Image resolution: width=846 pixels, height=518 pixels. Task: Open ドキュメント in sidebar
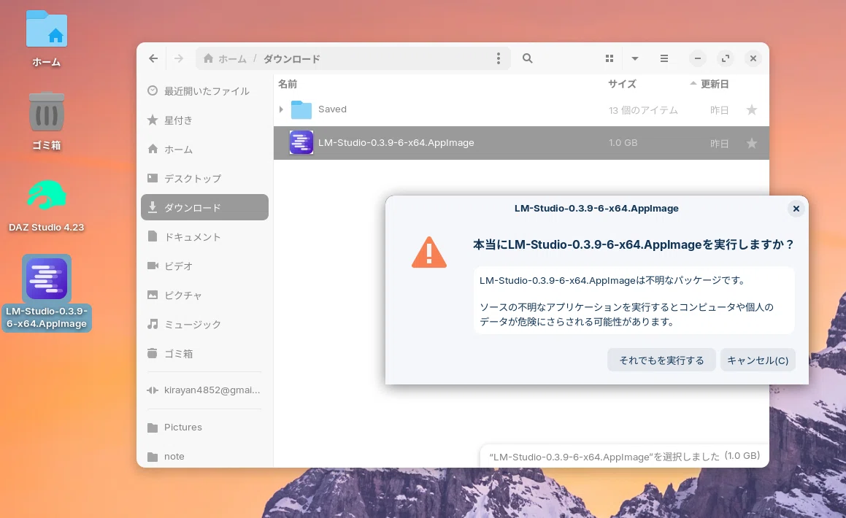204,236
